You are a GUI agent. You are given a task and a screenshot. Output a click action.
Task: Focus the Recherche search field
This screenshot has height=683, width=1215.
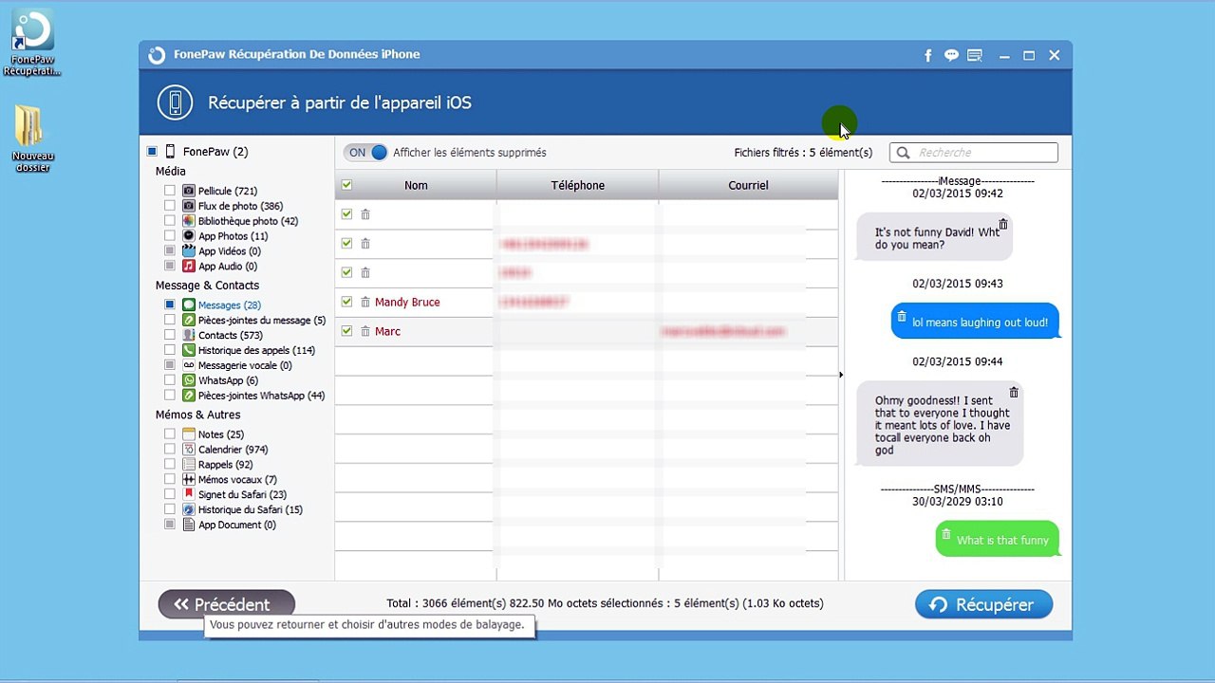coord(974,153)
